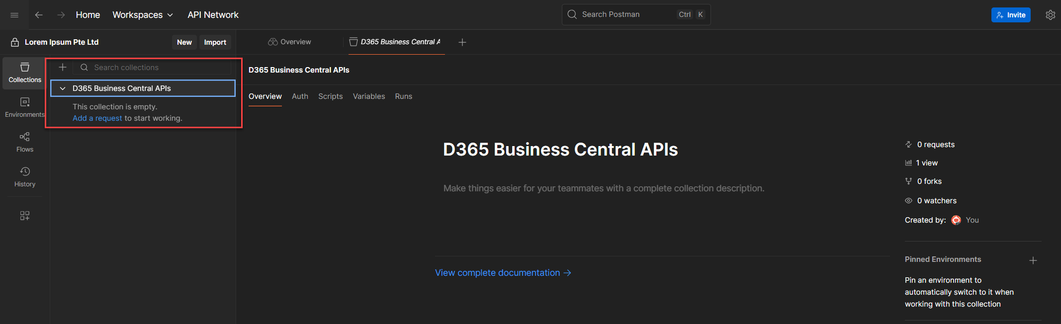
Task: Click the 0 forks icon
Action: click(x=908, y=181)
